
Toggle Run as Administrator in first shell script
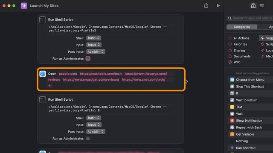88,59
